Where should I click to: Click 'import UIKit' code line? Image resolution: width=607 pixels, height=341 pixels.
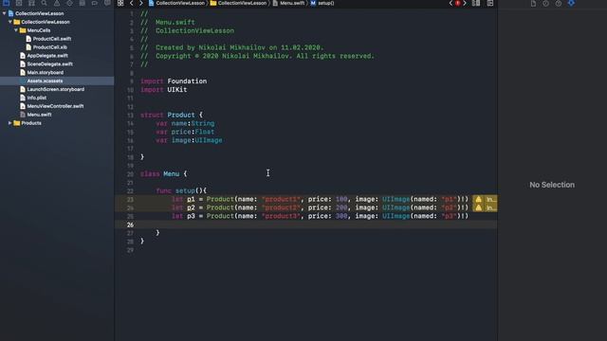[164, 90]
